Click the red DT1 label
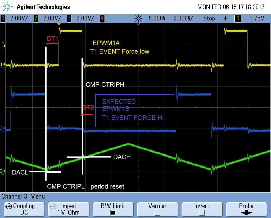271x218 pixels. (x=52, y=39)
